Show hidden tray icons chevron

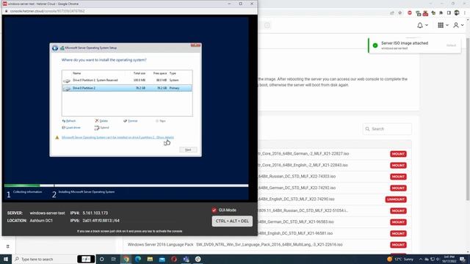click(x=421, y=259)
